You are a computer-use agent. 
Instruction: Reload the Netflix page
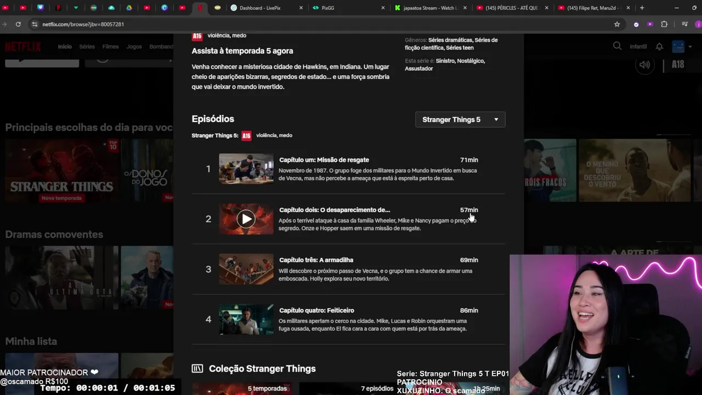coord(18,24)
